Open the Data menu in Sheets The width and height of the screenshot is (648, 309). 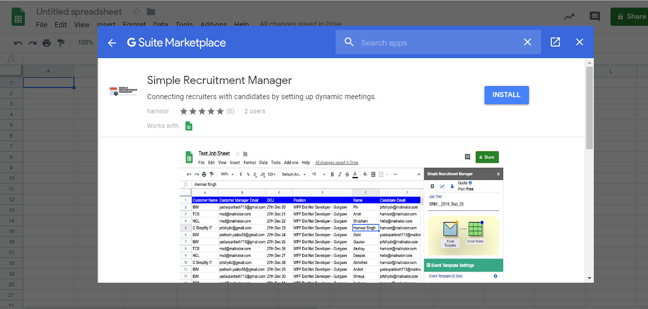pos(160,24)
